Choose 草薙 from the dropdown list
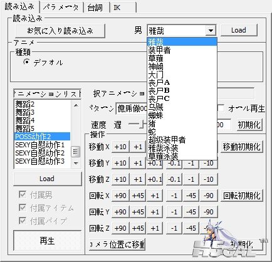 pos(182,58)
